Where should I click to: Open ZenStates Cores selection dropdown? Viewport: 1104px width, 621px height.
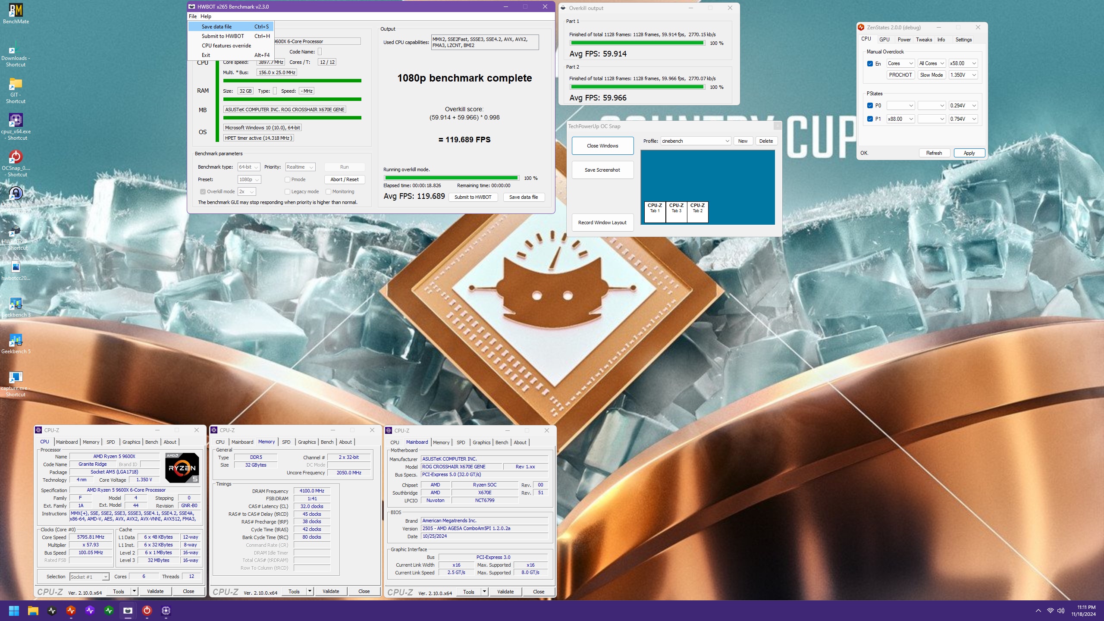click(x=900, y=63)
